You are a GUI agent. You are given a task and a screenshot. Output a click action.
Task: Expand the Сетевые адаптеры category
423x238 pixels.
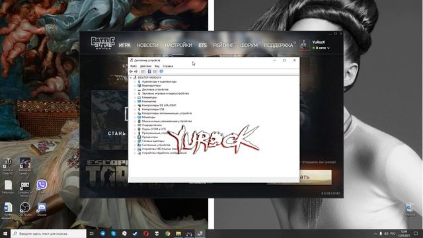pyautogui.click(x=135, y=141)
